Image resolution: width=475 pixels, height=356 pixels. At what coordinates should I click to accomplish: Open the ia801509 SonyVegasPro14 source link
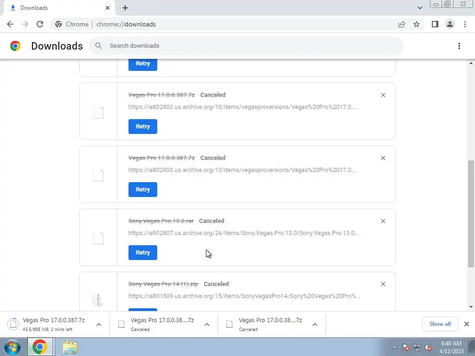(244, 296)
